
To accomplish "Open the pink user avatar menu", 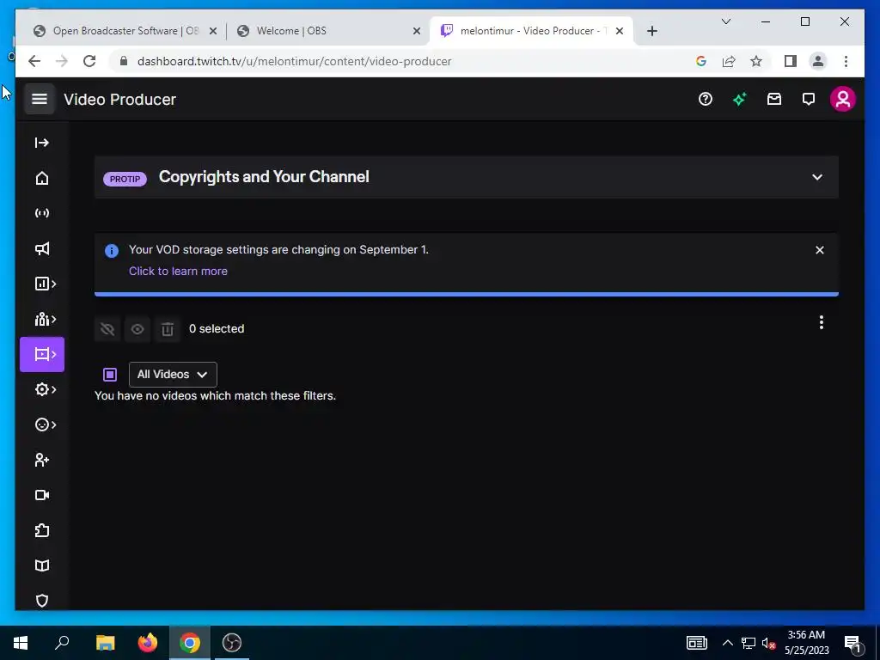I will [842, 100].
